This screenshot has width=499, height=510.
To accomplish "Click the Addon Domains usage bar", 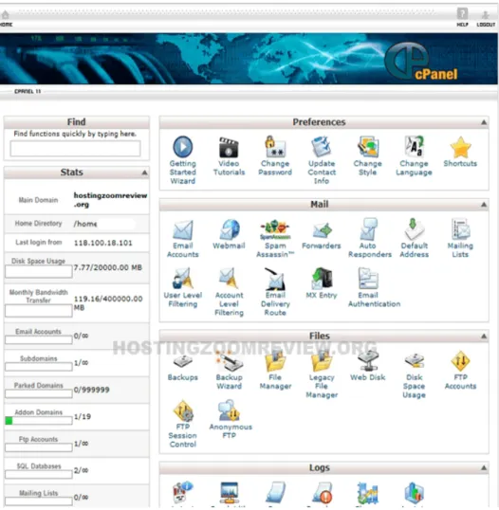I will (x=39, y=421).
